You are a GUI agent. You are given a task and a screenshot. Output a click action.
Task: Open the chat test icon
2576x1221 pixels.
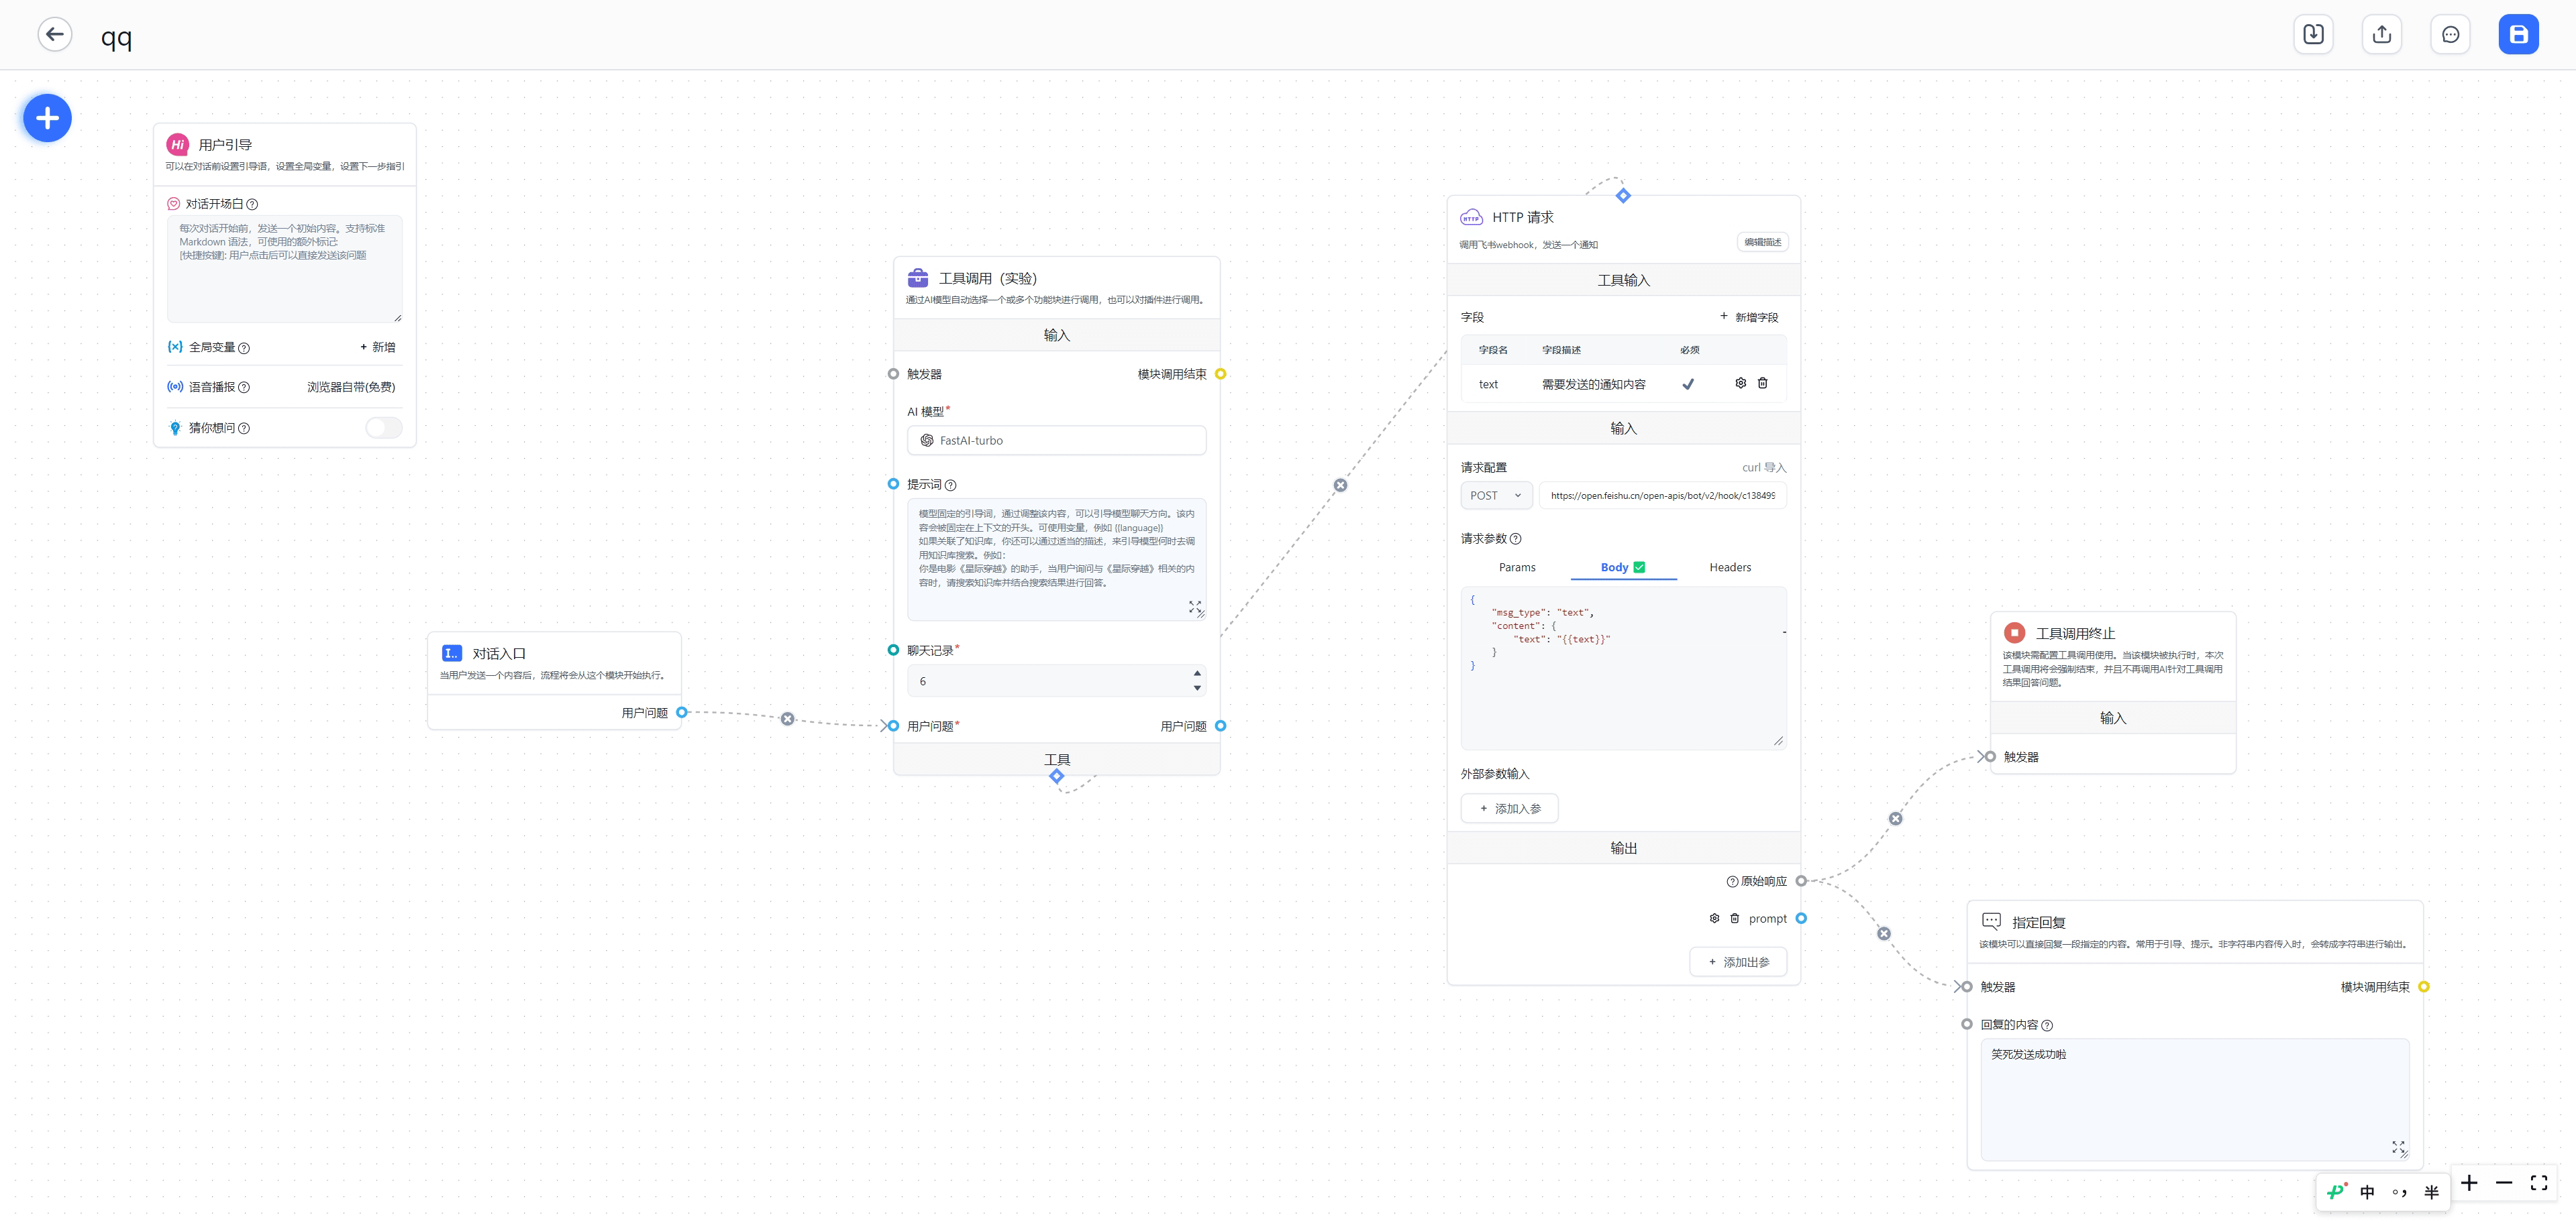pos(2450,35)
